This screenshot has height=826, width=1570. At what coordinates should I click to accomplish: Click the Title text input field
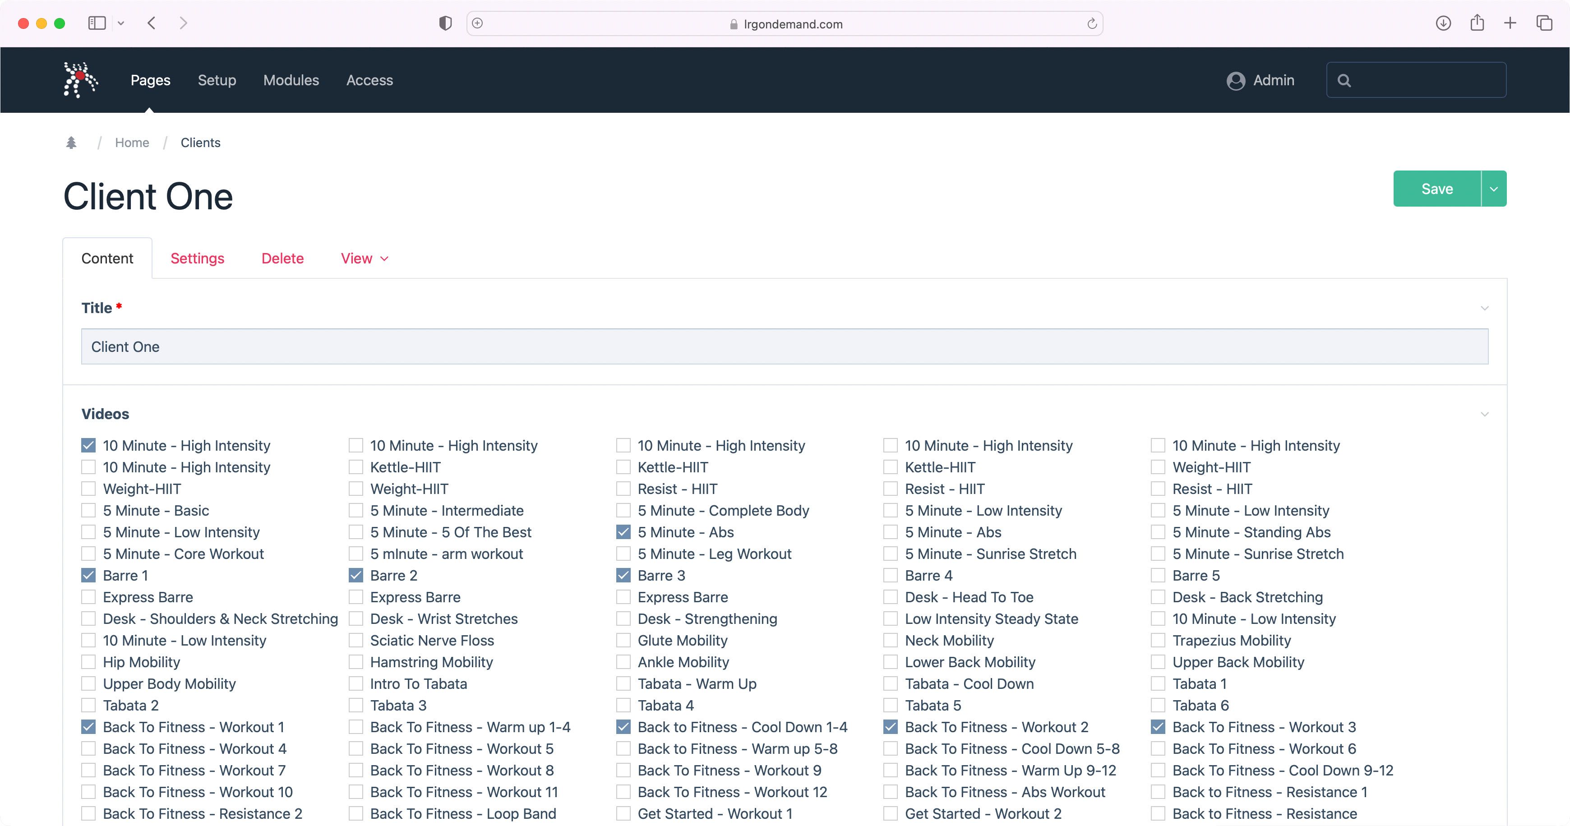click(x=785, y=347)
